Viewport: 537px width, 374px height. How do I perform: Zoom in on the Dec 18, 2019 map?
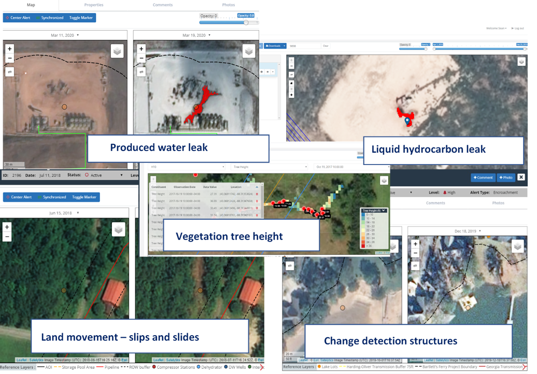click(415, 244)
